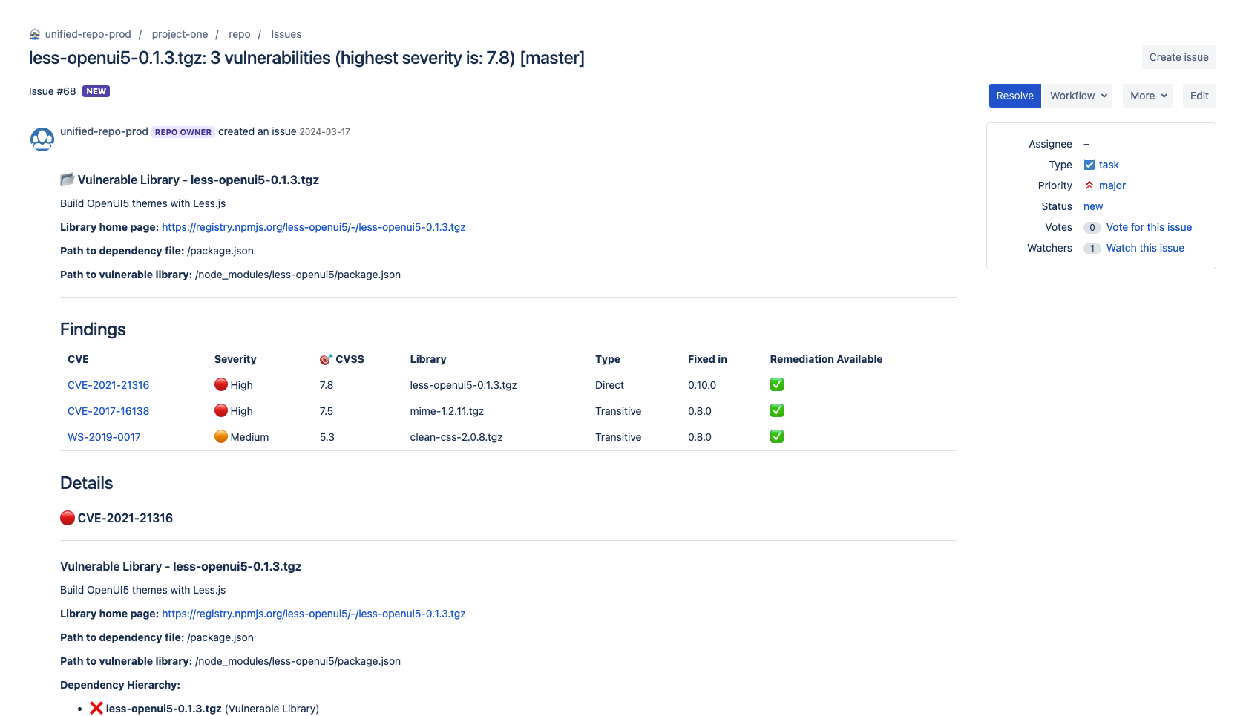The image size is (1246, 716).
Task: Click Fixed in value 0.10.0
Action: tap(702, 385)
